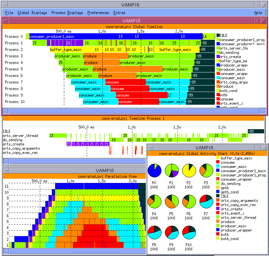The image size is (269, 256).
Task: Select the P10 pie chart
Action: click(189, 233)
